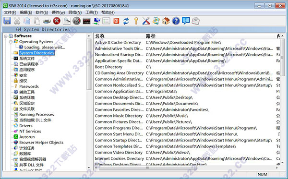The width and height of the screenshot is (288, 179).
Task: Collapse the Operating System tree node
Action: tap(11, 42)
